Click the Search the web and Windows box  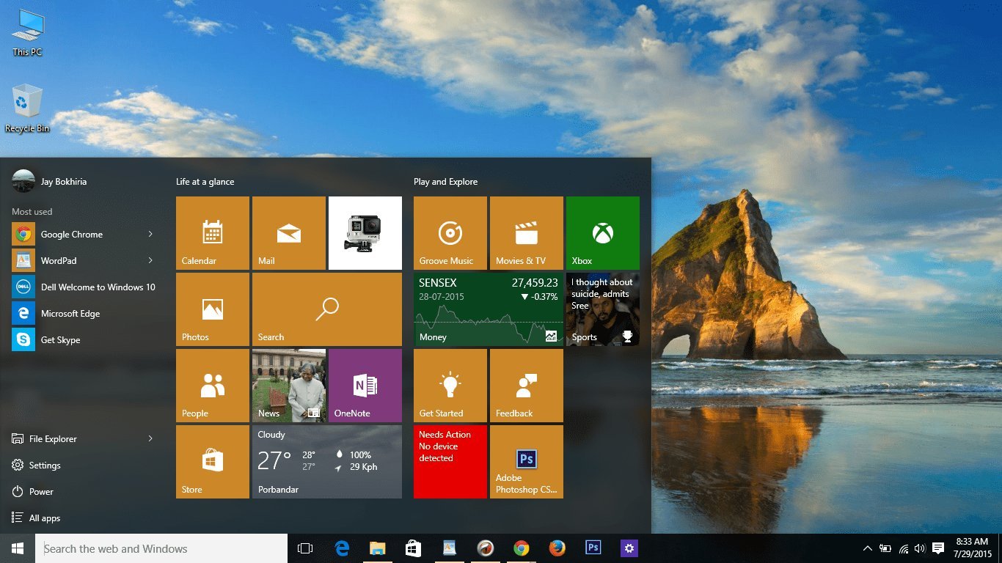[x=161, y=548]
